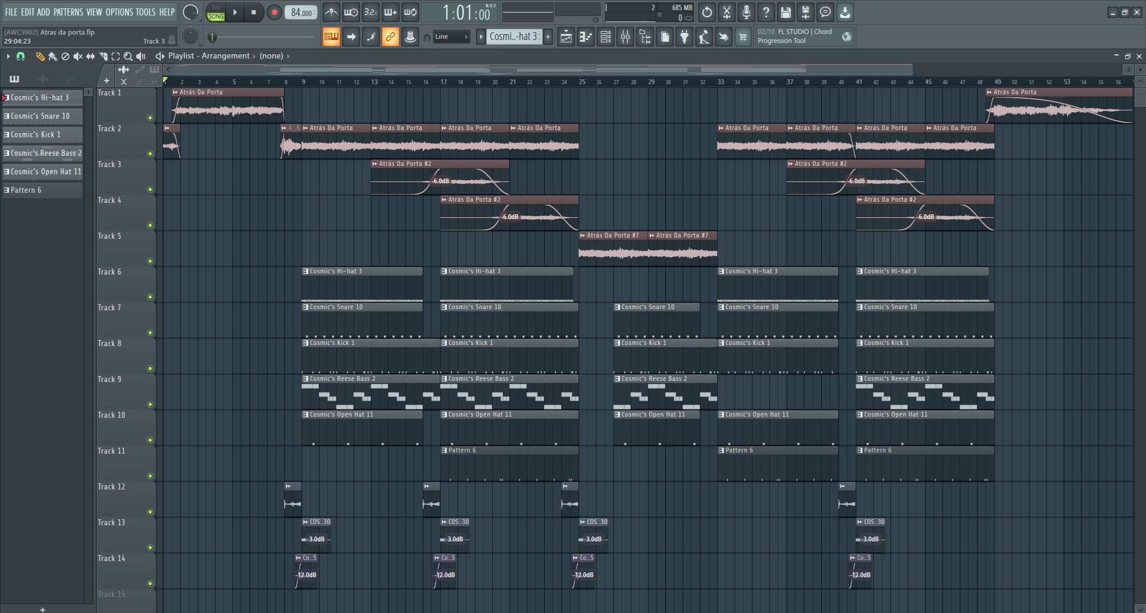The image size is (1146, 613).
Task: Open the FILE menu
Action: click(11, 12)
